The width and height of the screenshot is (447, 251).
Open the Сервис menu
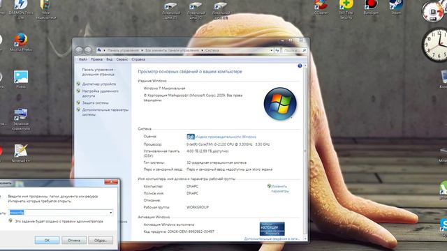click(x=122, y=59)
